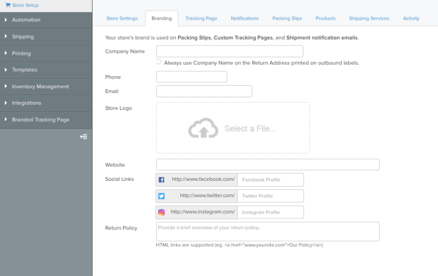
Task: Click the Instagram icon
Action: pos(161,213)
